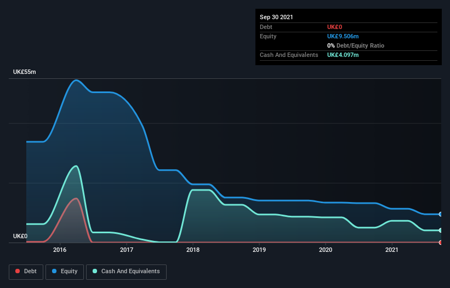Screen dimensions: 450x288
Task: Click the UK£0 y-axis label
Action: click(20, 236)
